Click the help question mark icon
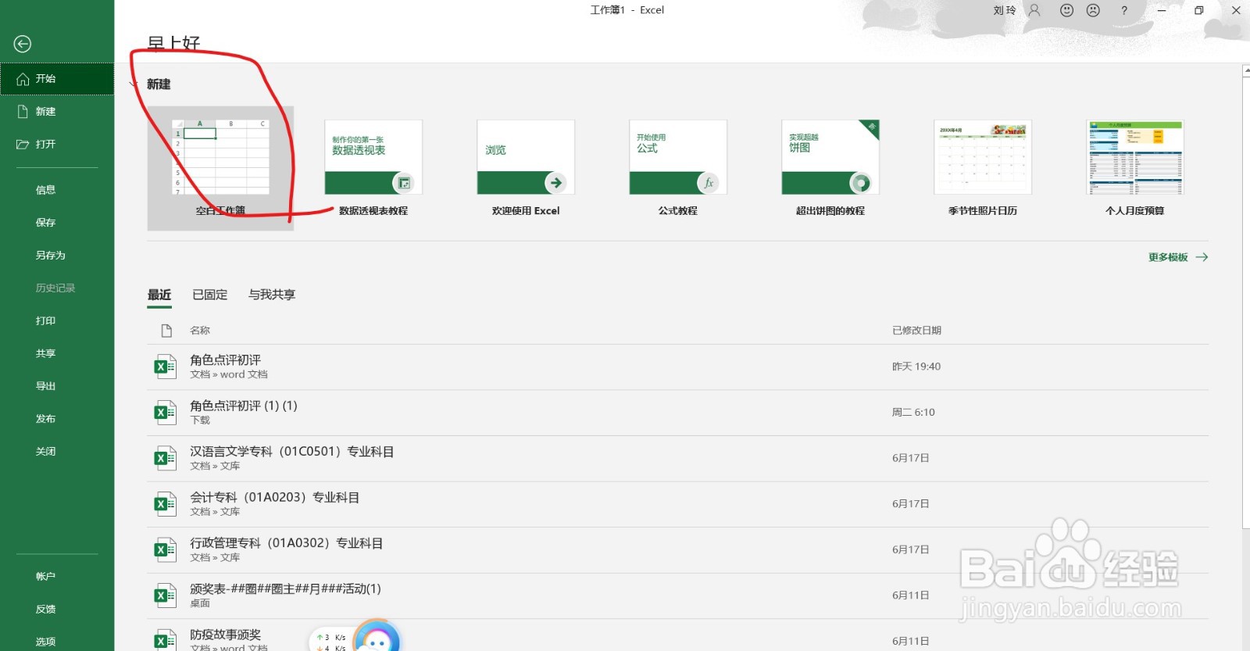Image resolution: width=1250 pixels, height=651 pixels. point(1124,10)
